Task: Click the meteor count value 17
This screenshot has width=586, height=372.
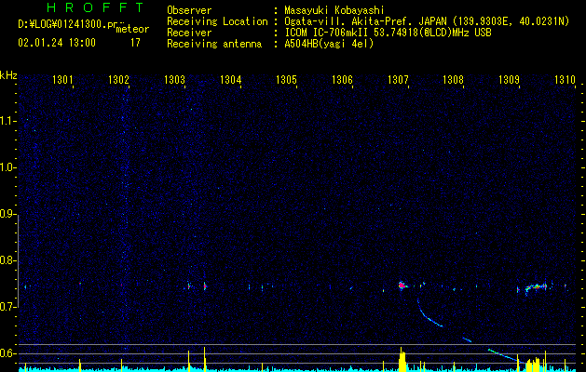Action: 135,43
